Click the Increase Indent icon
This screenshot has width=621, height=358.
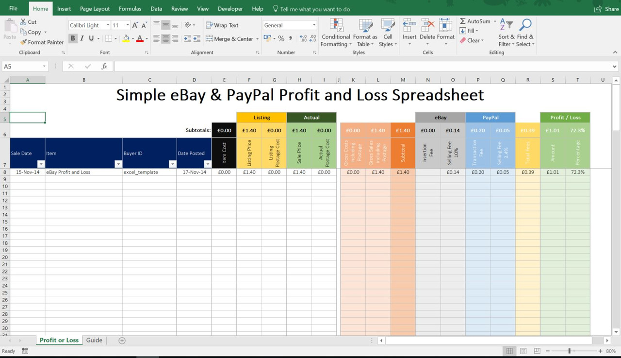tap(196, 38)
